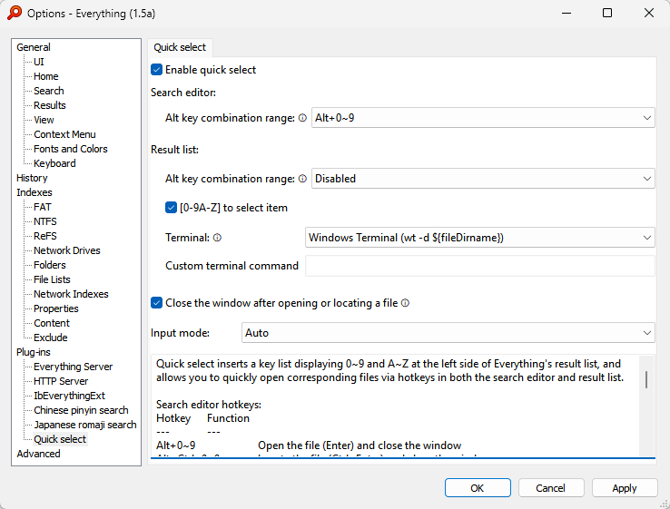Click the Apply button
The image size is (670, 509).
625,487
